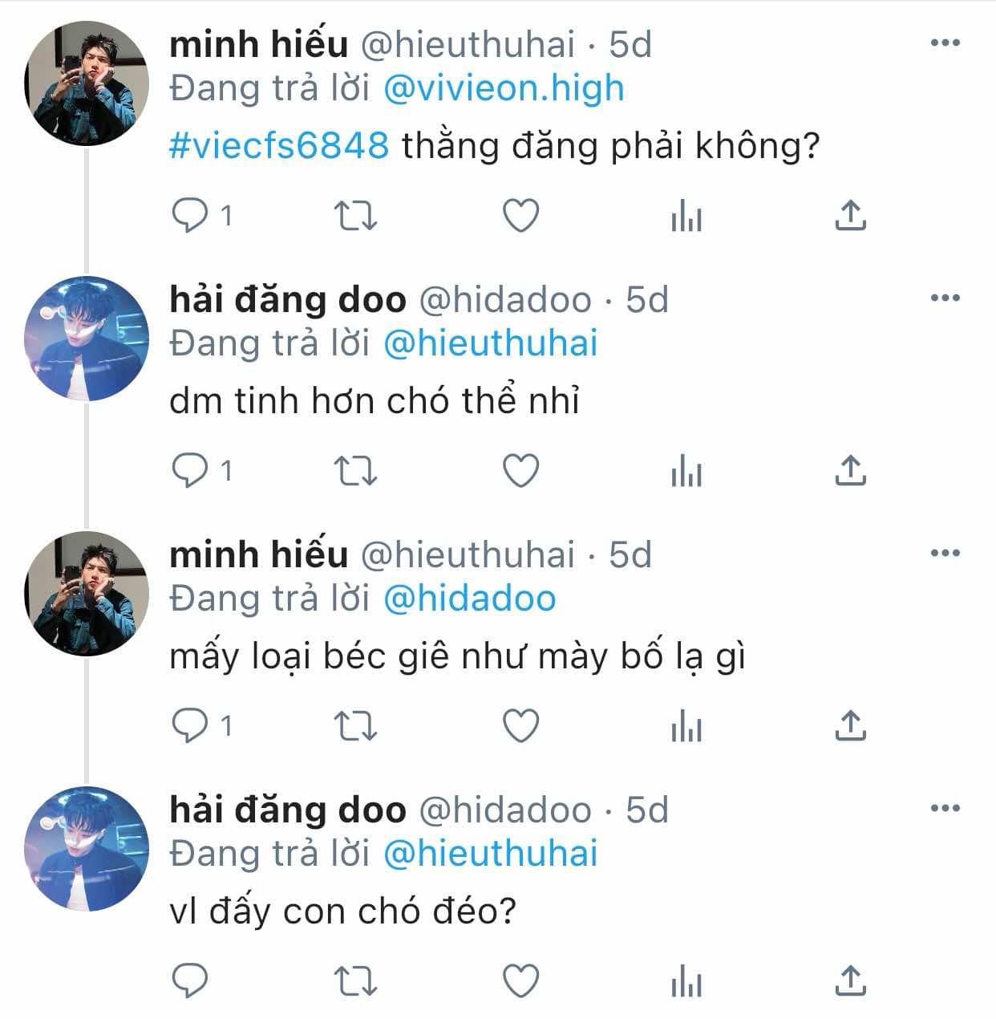Retweet the '#viecfs6848' tweet

point(355,215)
